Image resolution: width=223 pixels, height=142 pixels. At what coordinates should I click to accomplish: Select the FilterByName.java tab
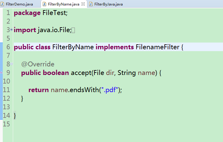pyautogui.click(x=64, y=4)
